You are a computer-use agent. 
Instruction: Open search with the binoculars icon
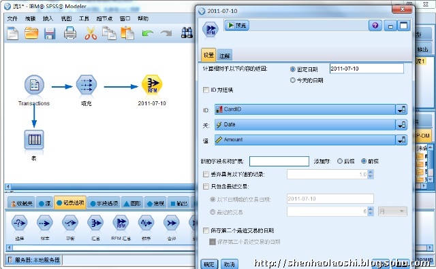click(187, 33)
